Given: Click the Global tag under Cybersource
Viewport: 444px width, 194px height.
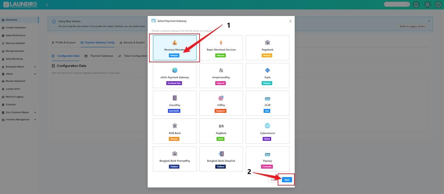Looking at the screenshot, I should [x=267, y=139].
